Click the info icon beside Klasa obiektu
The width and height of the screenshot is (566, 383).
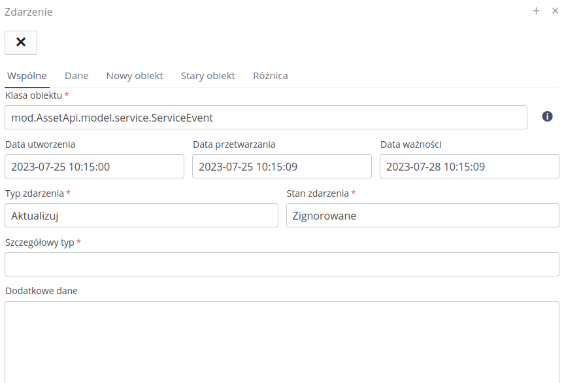[x=548, y=116]
